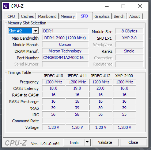Close the window with the X icon
This screenshot has width=151, height=150.
[140, 6]
